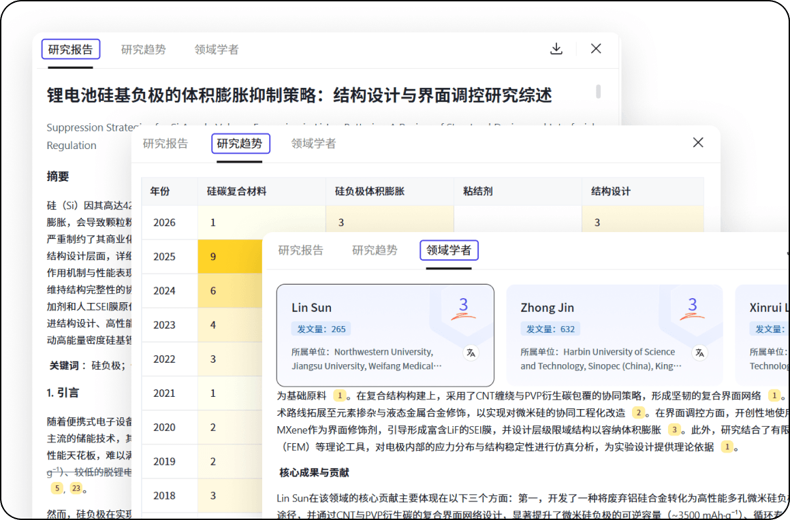Close the middle research trends panel
This screenshot has height=520, width=790.
(698, 142)
